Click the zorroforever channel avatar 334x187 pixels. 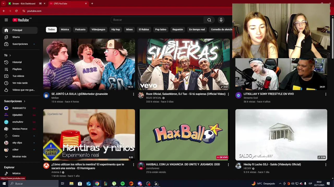[141, 166]
